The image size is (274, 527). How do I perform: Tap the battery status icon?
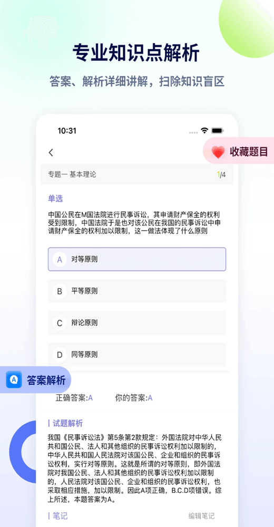point(218,130)
